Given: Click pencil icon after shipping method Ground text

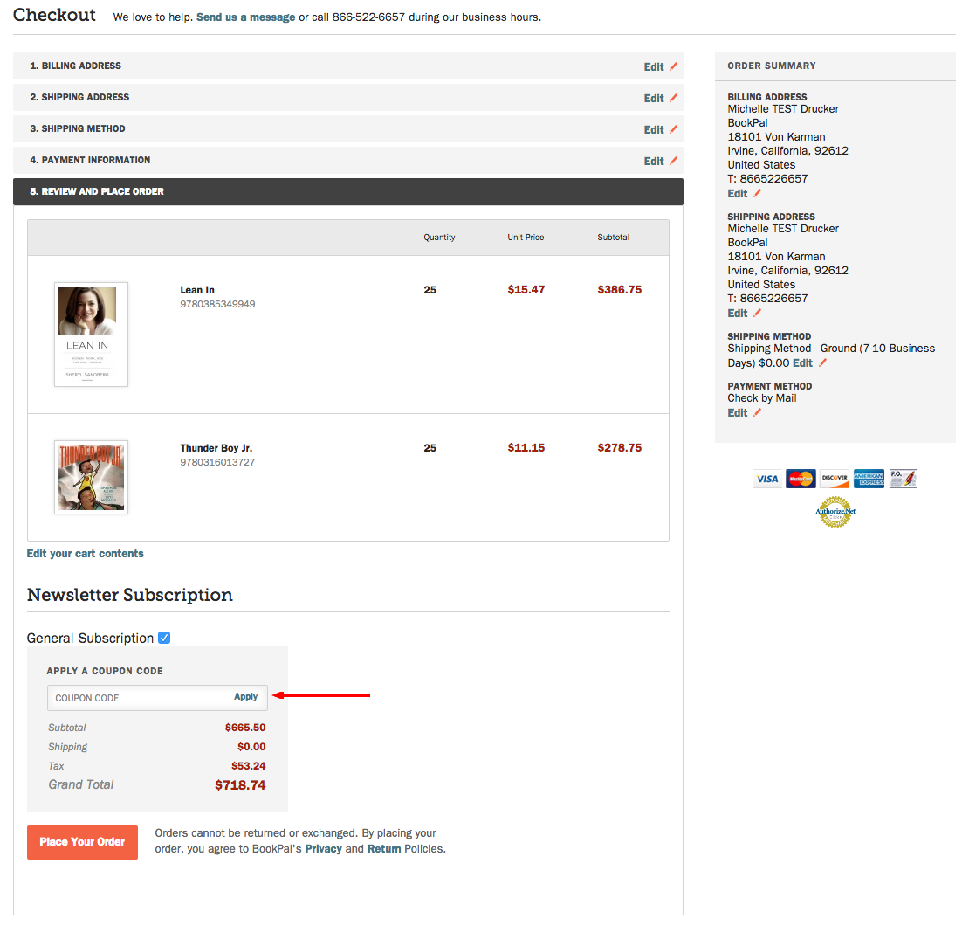Looking at the screenshot, I should [822, 362].
